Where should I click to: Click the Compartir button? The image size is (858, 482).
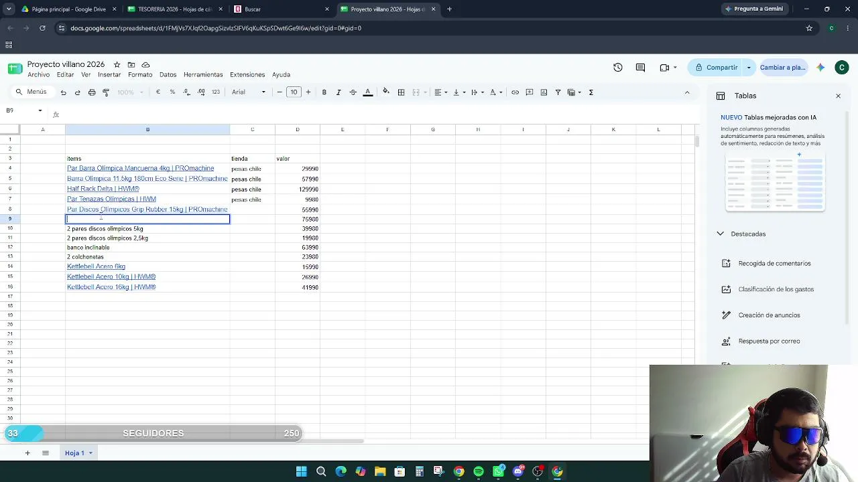tap(716, 68)
